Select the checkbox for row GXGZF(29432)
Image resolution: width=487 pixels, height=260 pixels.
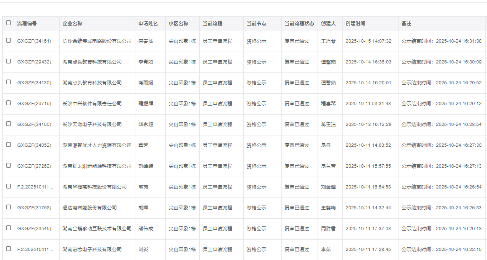tap(9, 62)
